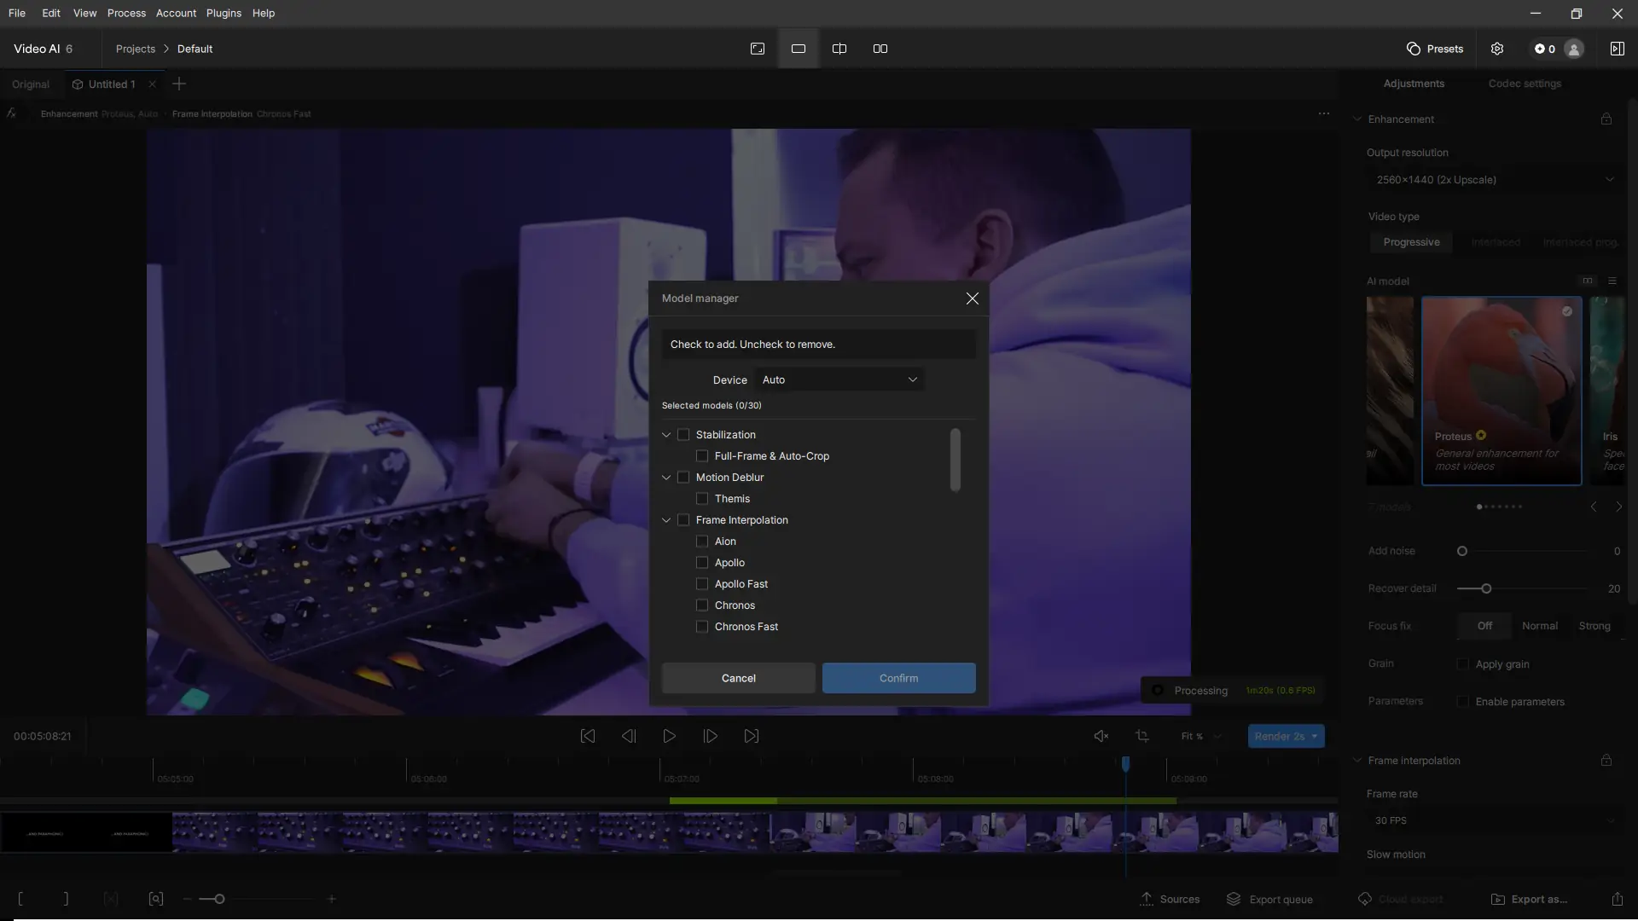Collapse the Frame Interpolation model group
Screen dimensions: 1638x921
point(666,520)
